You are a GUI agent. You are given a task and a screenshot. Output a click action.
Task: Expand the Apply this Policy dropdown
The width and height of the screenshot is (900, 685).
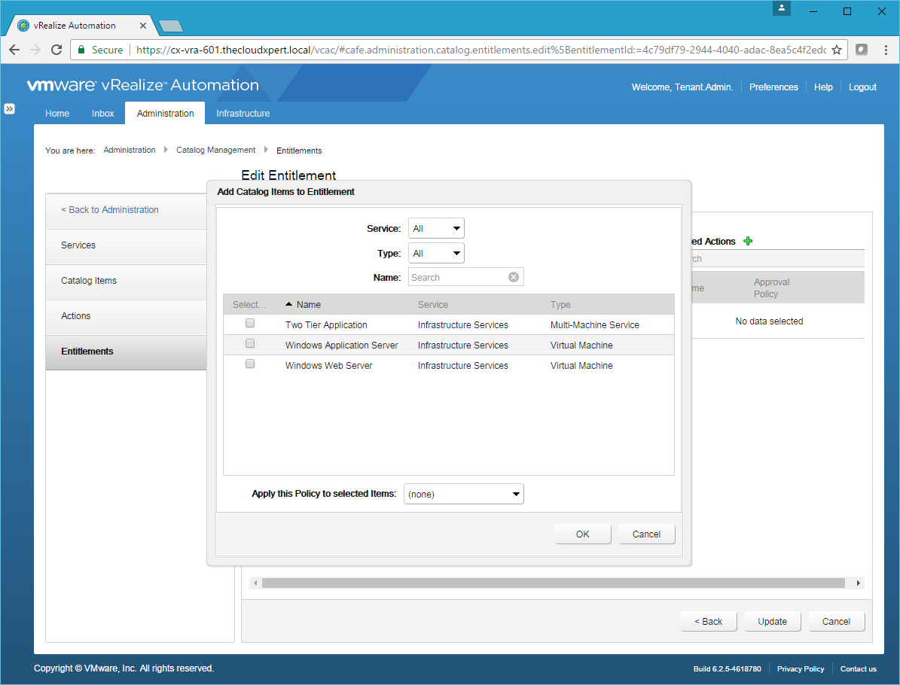[x=463, y=494]
